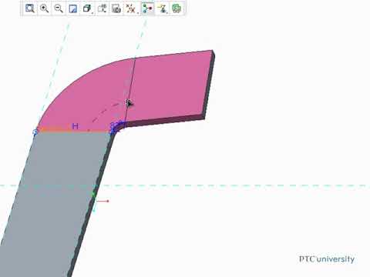Toggle the Spin Center icon

point(148,8)
